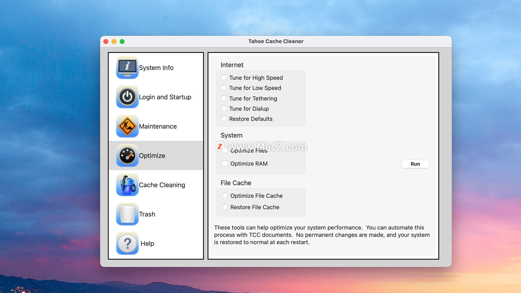Screen dimensions: 521x293
Task: Go to the Maintenance section label
Action: [158, 126]
